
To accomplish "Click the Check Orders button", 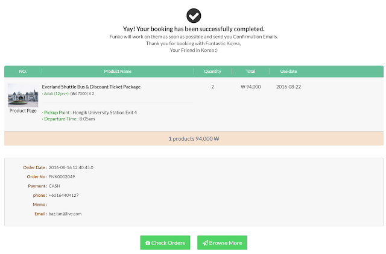I will (165, 243).
